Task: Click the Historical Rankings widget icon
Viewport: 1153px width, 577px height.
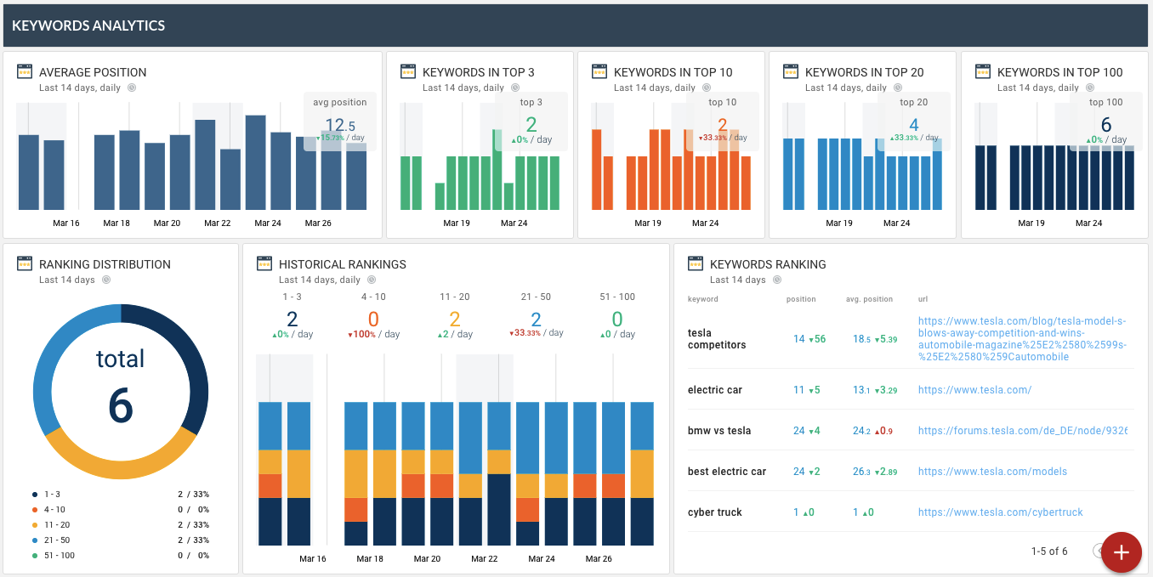Action: (264, 263)
